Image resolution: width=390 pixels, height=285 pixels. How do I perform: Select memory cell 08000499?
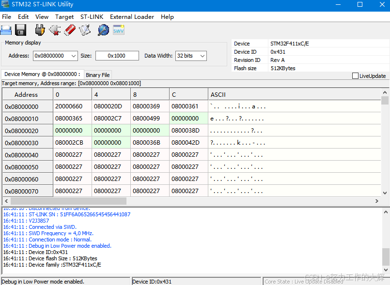pos(150,118)
